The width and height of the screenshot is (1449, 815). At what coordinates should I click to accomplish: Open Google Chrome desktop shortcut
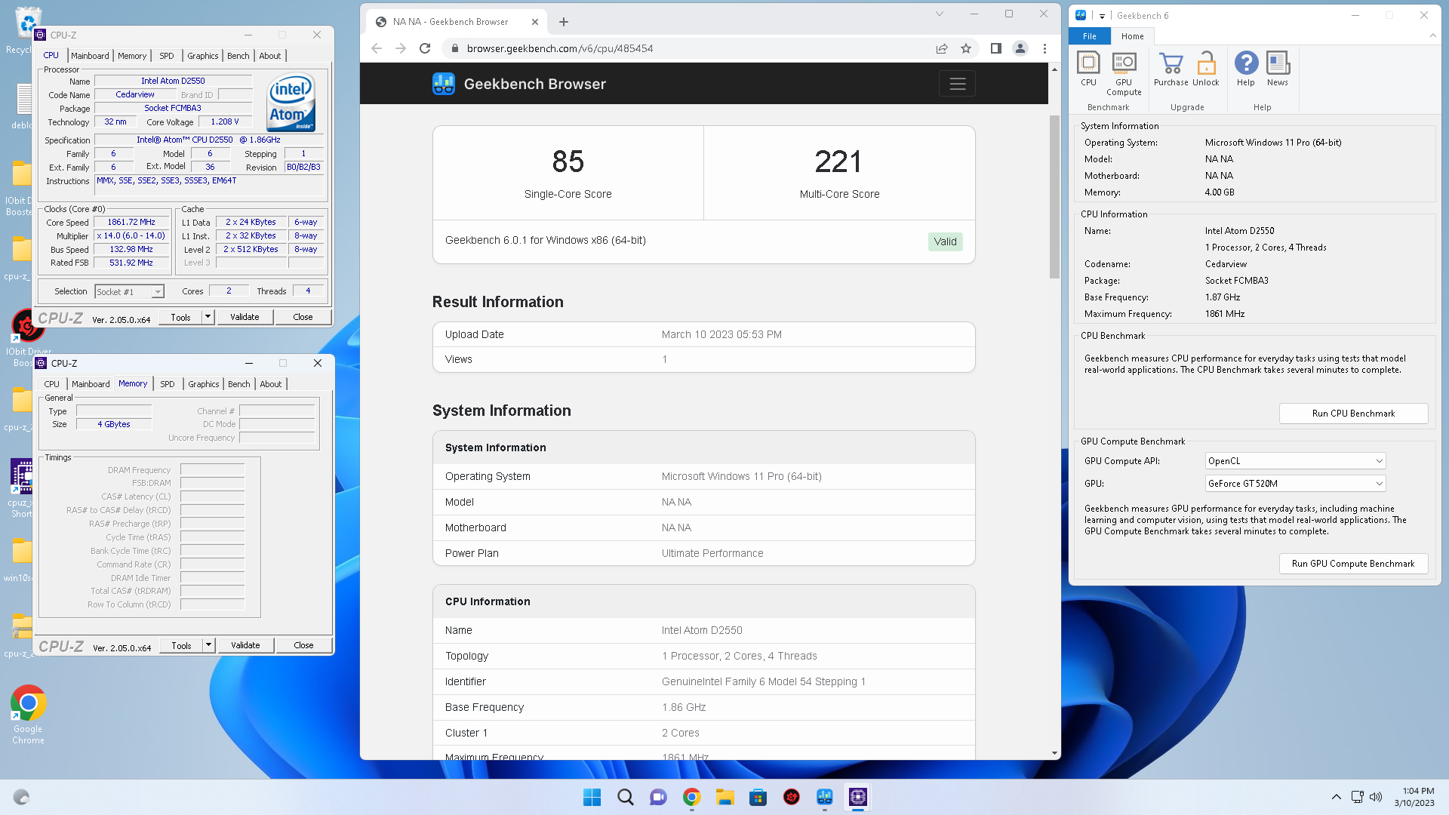(x=28, y=714)
